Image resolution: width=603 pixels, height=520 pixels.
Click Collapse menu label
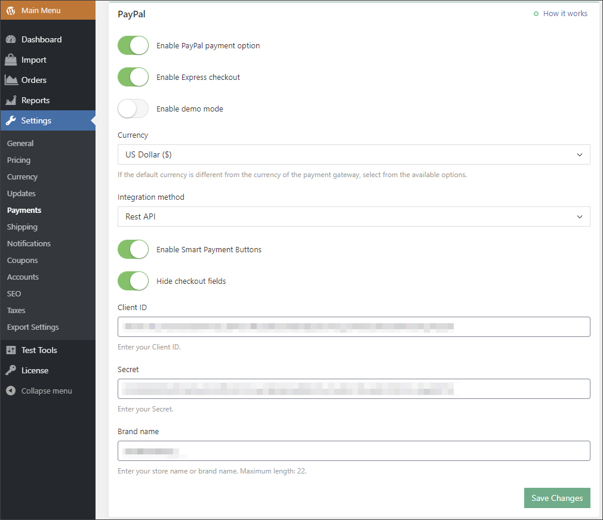(47, 391)
